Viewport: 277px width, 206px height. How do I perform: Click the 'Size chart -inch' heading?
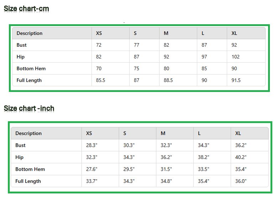(x=29, y=108)
